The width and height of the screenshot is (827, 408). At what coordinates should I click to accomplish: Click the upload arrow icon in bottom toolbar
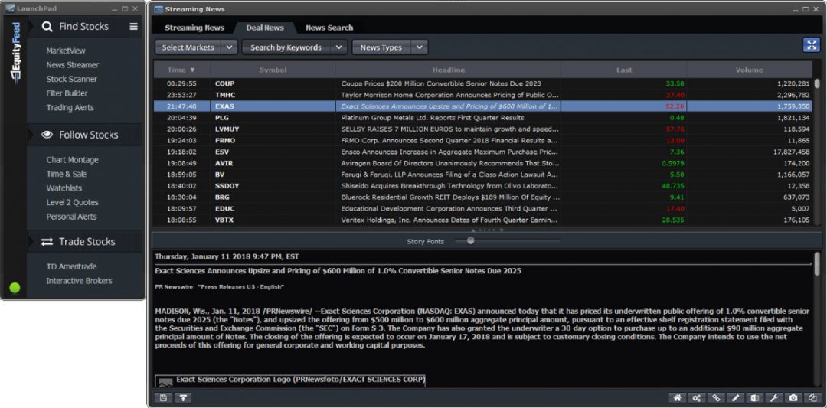183,398
